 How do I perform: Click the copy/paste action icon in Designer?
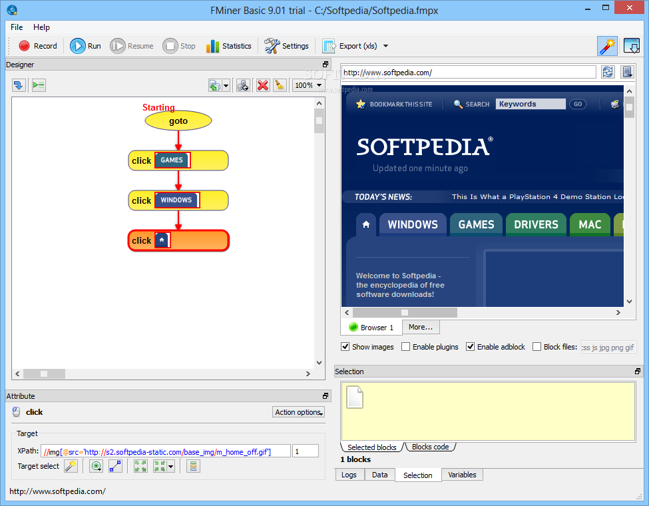point(215,86)
